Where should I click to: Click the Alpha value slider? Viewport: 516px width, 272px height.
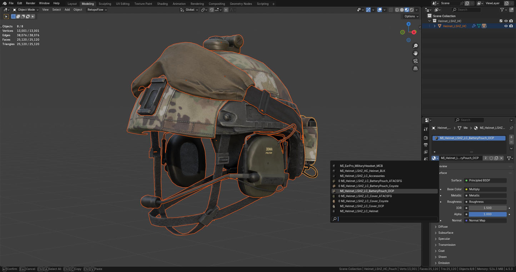click(488, 214)
